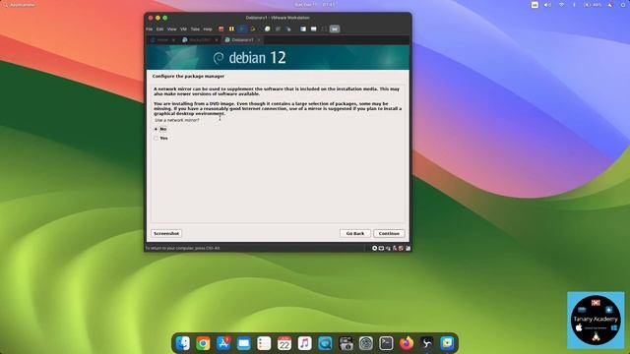Click the red power/shutdown toolbar icon
The width and height of the screenshot is (630, 354).
[x=220, y=29]
